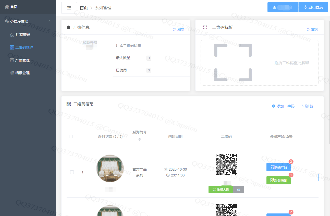330x216 pixels.
Task: Click the house icon beside 厂家管理
Action: (x=12, y=35)
